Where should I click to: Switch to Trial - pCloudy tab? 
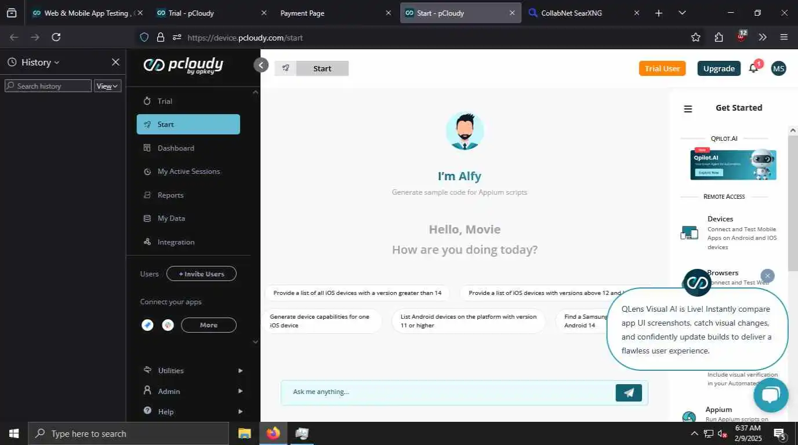(212, 13)
